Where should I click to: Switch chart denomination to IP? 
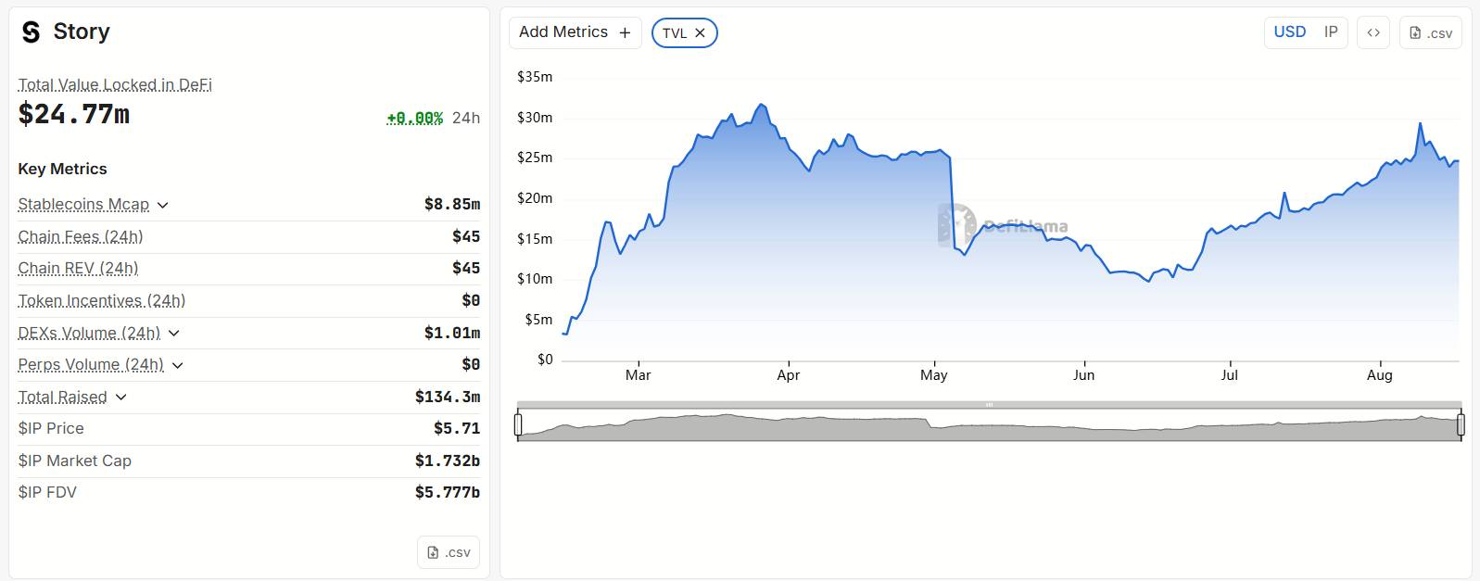1331,32
